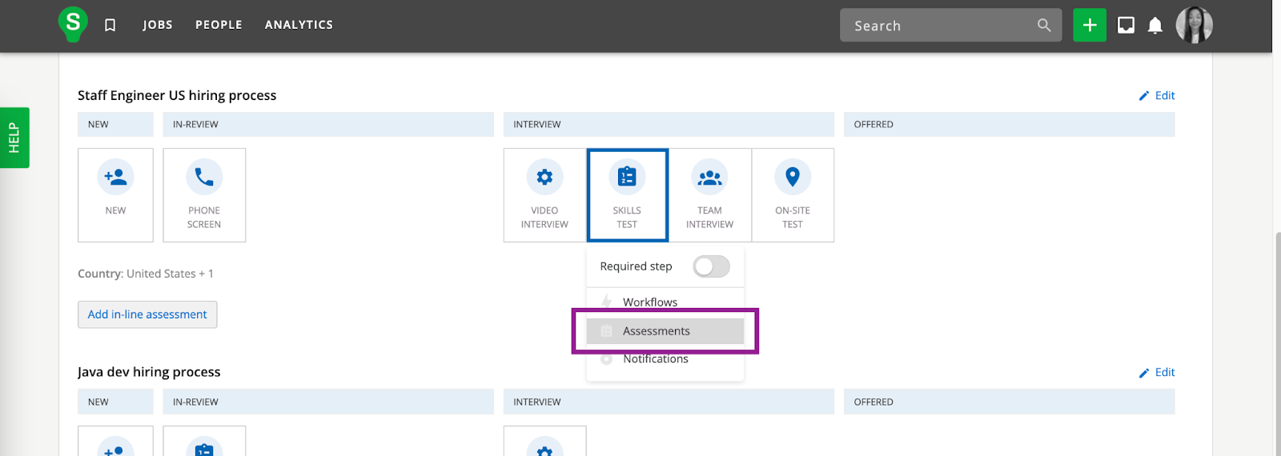Open the bookmark icon in navbar
This screenshot has width=1281, height=456.
[x=110, y=26]
